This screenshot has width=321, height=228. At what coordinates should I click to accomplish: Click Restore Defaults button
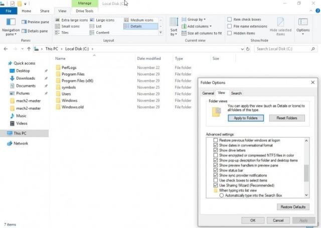pyautogui.click(x=293, y=207)
